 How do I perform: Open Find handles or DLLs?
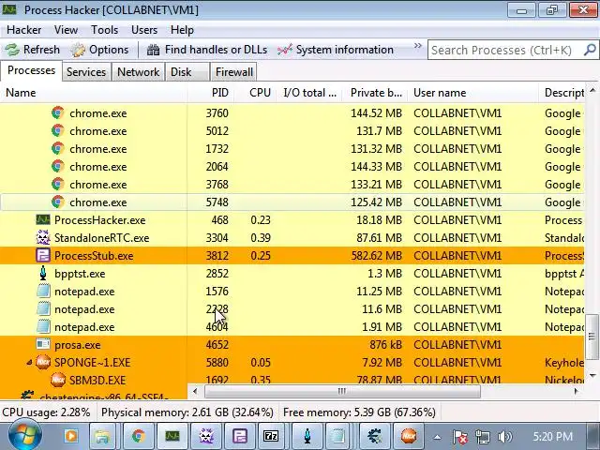[207, 50]
